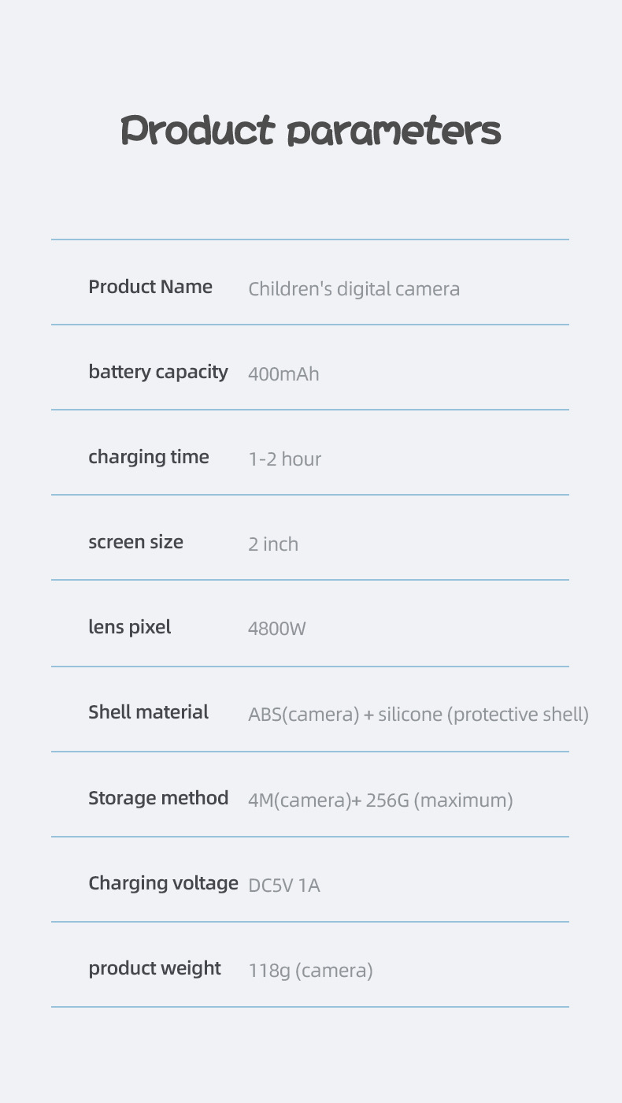Click the Shell material label
Screen dimensions: 622x1103
coord(148,712)
